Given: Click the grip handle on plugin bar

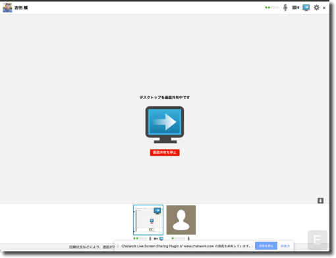Looking at the screenshot, I should [117, 246].
